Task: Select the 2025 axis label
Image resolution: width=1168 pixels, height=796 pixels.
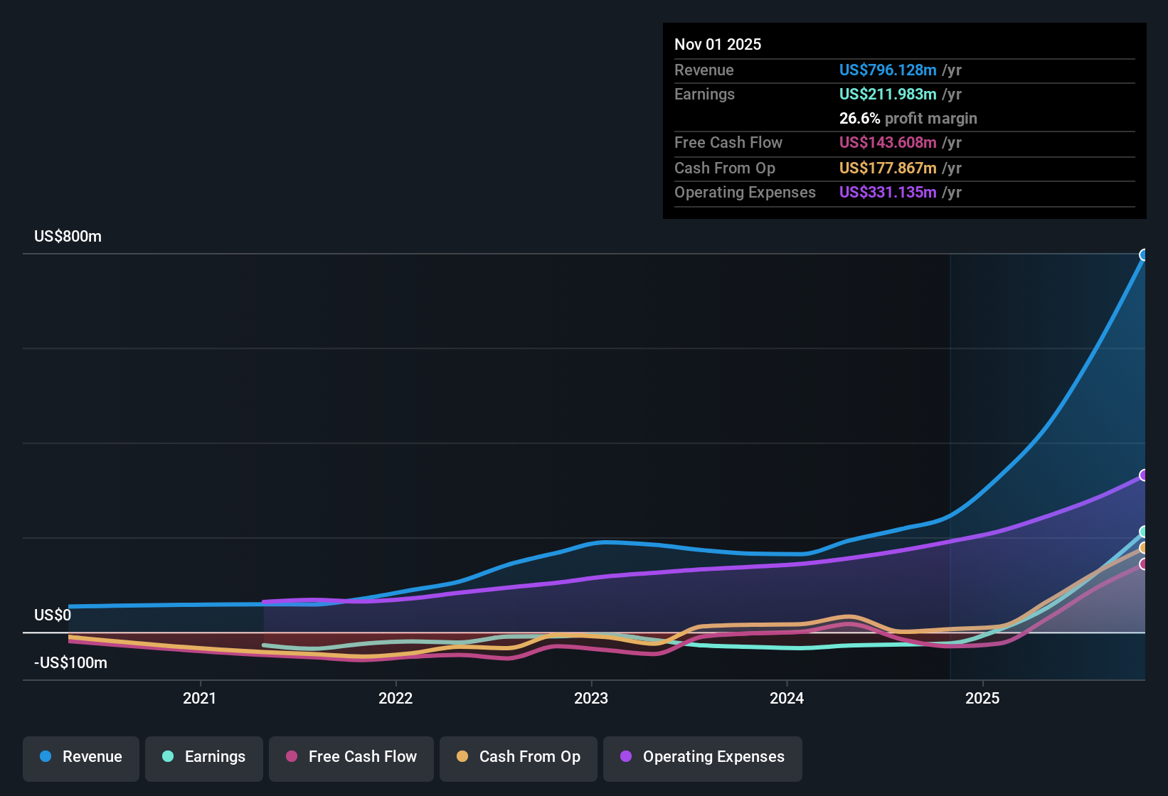Action: point(983,699)
